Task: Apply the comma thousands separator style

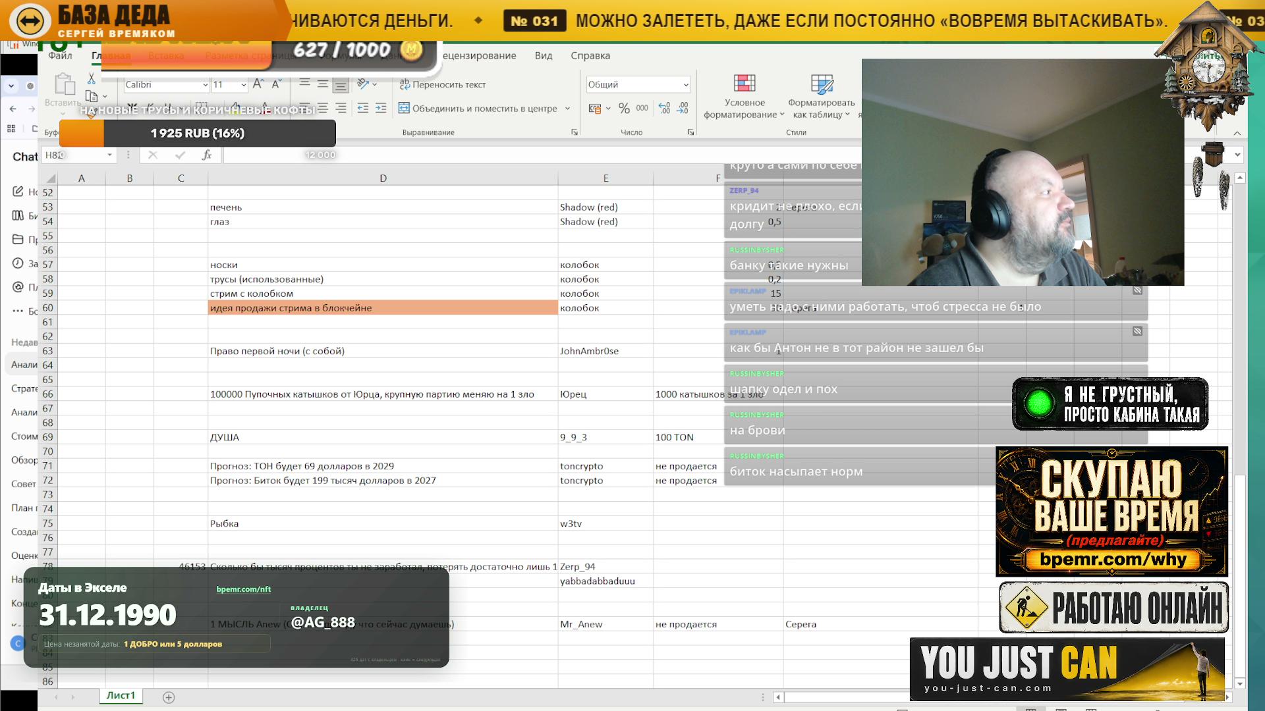Action: click(x=642, y=108)
